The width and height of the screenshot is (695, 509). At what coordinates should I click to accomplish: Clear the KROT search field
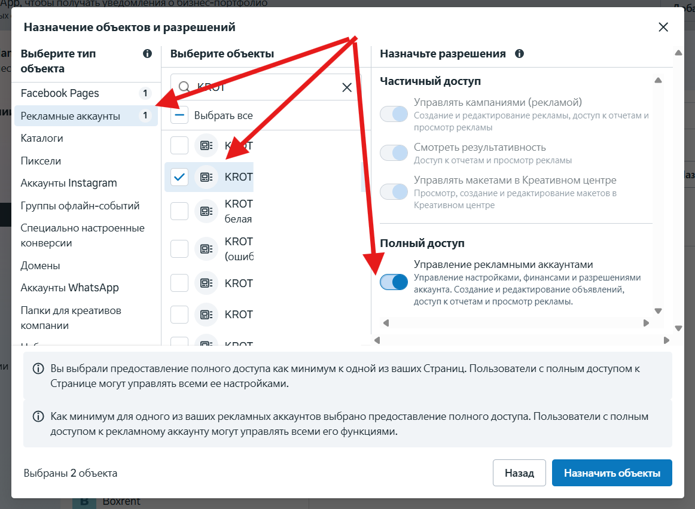click(347, 87)
